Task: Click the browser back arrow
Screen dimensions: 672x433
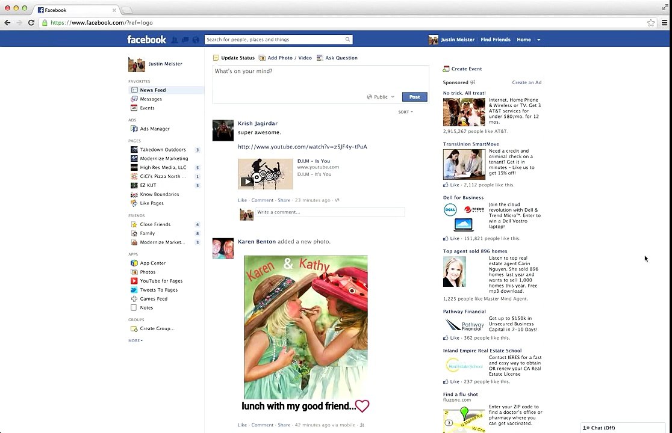Action: (7, 23)
